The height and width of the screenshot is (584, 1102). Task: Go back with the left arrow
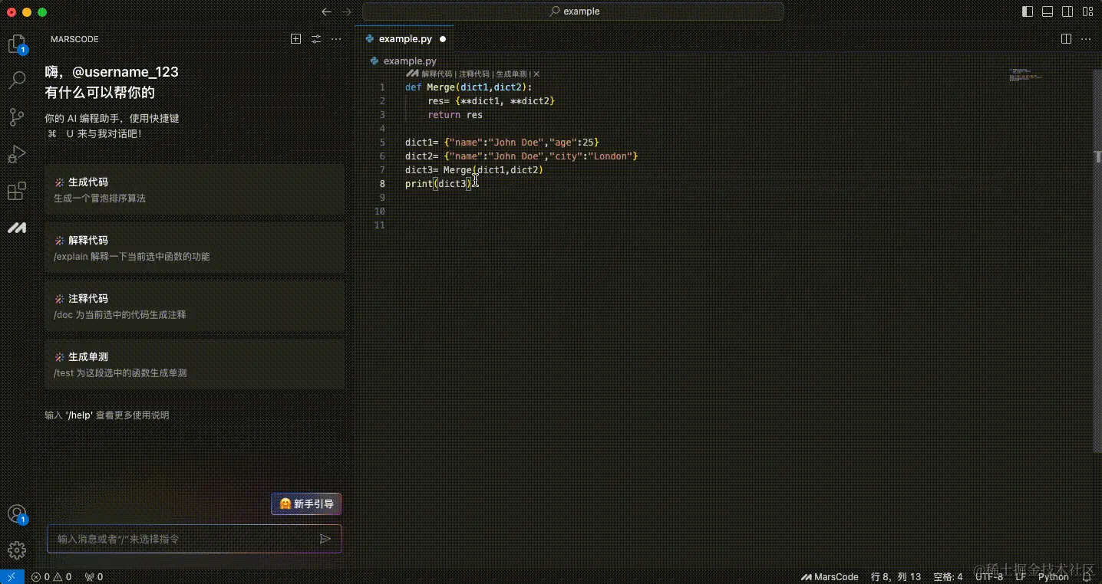[x=326, y=11]
